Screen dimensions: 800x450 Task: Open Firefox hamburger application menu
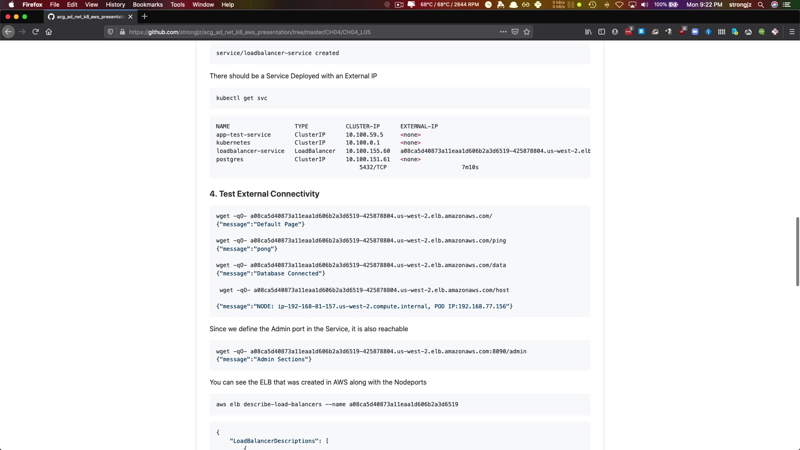pos(792,32)
